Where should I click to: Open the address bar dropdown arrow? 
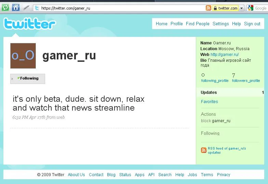pos(241,8)
